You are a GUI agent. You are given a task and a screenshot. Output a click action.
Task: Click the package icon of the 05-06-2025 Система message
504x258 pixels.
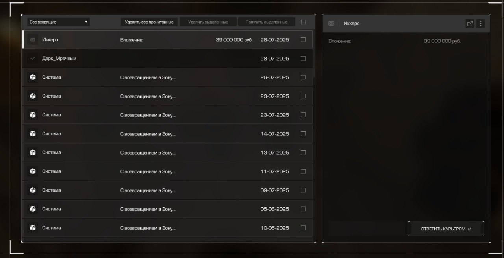(33, 209)
